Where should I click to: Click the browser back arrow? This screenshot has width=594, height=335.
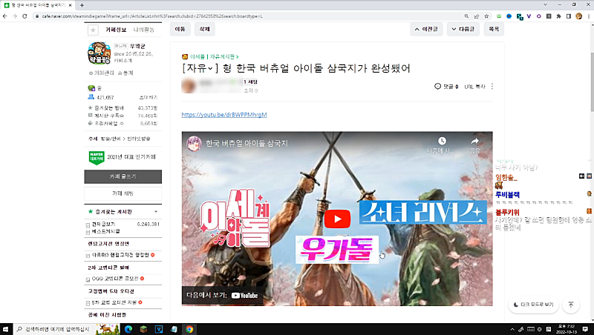tap(5, 16)
